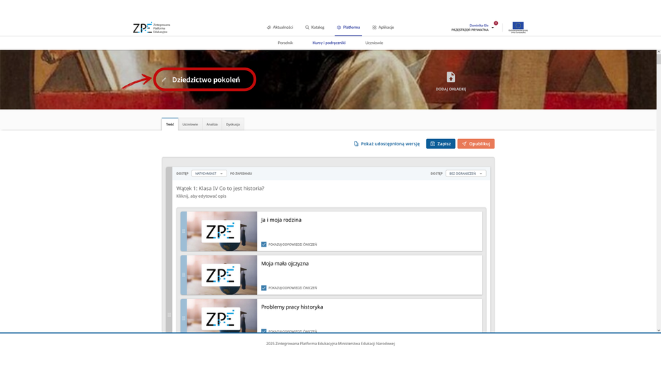Screen dimensions: 661x372
Task: Open the notification badge near user name
Action: 496,23
